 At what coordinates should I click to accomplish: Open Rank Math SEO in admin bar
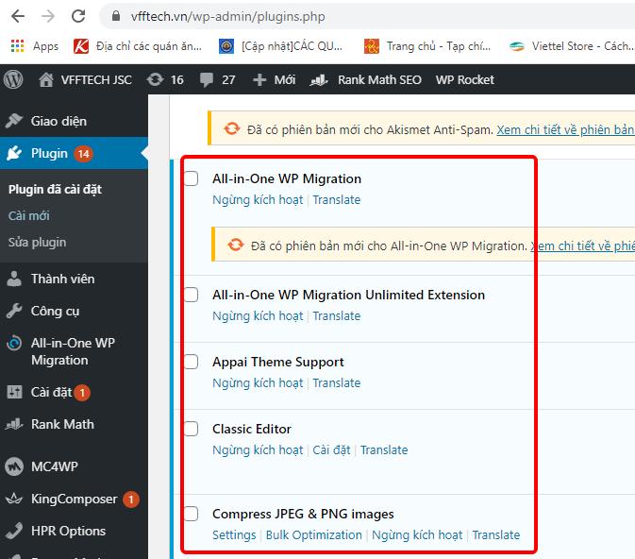(365, 80)
